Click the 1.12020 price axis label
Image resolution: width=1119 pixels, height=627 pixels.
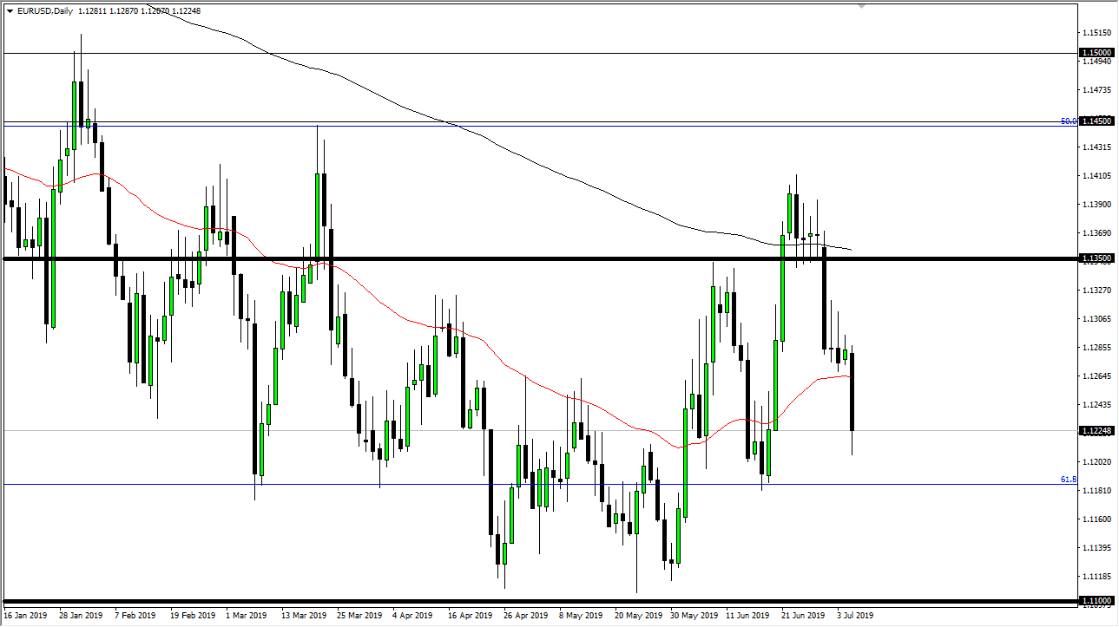(1096, 462)
